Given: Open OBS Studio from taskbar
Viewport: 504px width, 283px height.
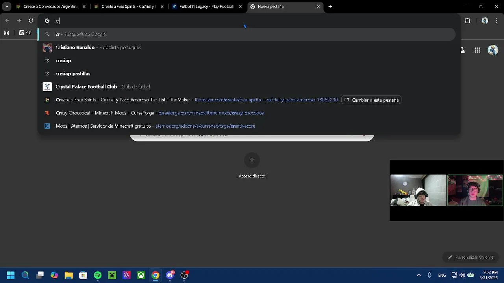Looking at the screenshot, I should pyautogui.click(x=184, y=275).
